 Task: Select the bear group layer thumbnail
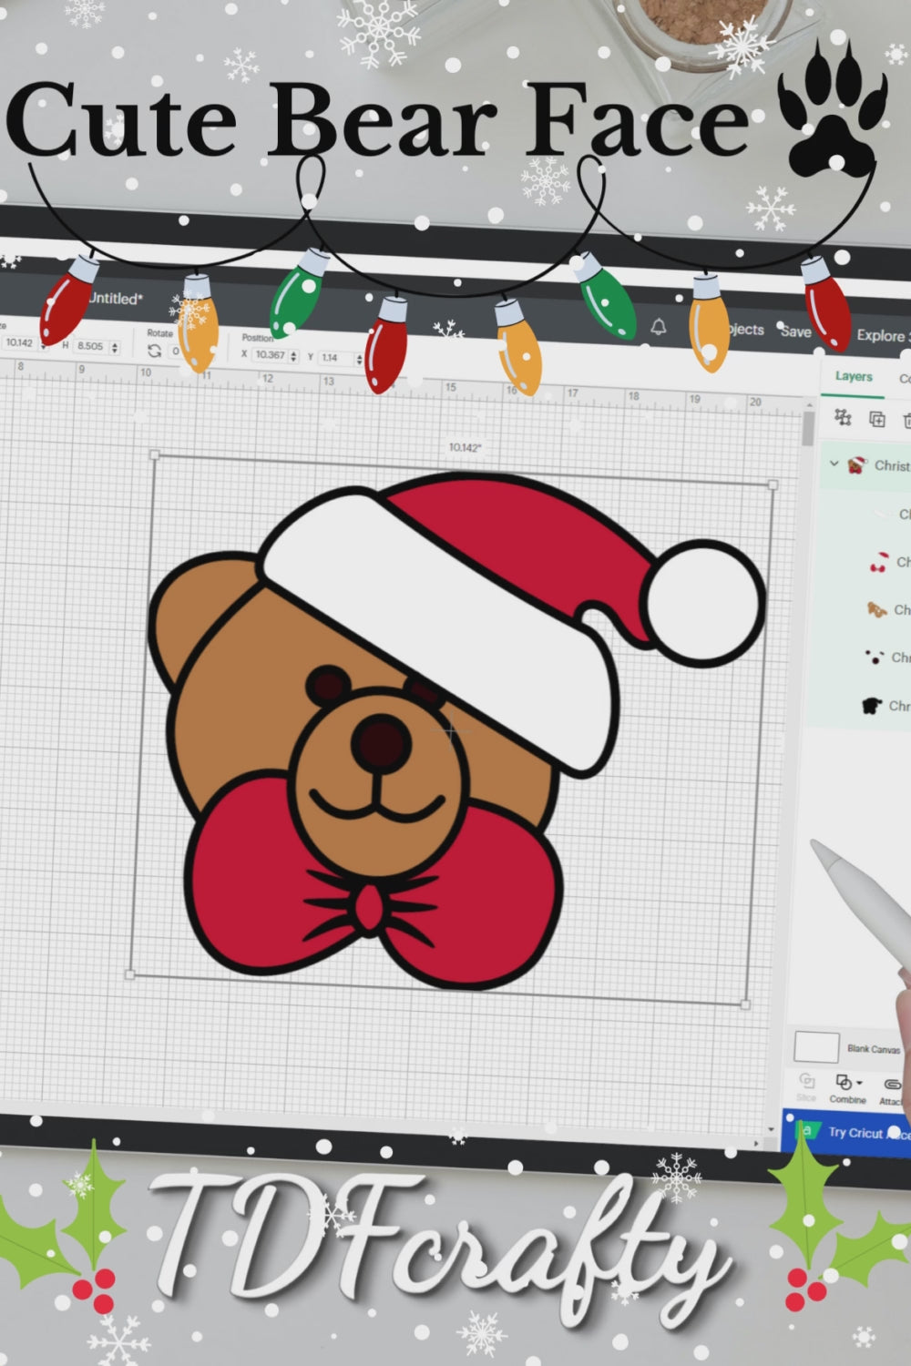click(x=855, y=465)
